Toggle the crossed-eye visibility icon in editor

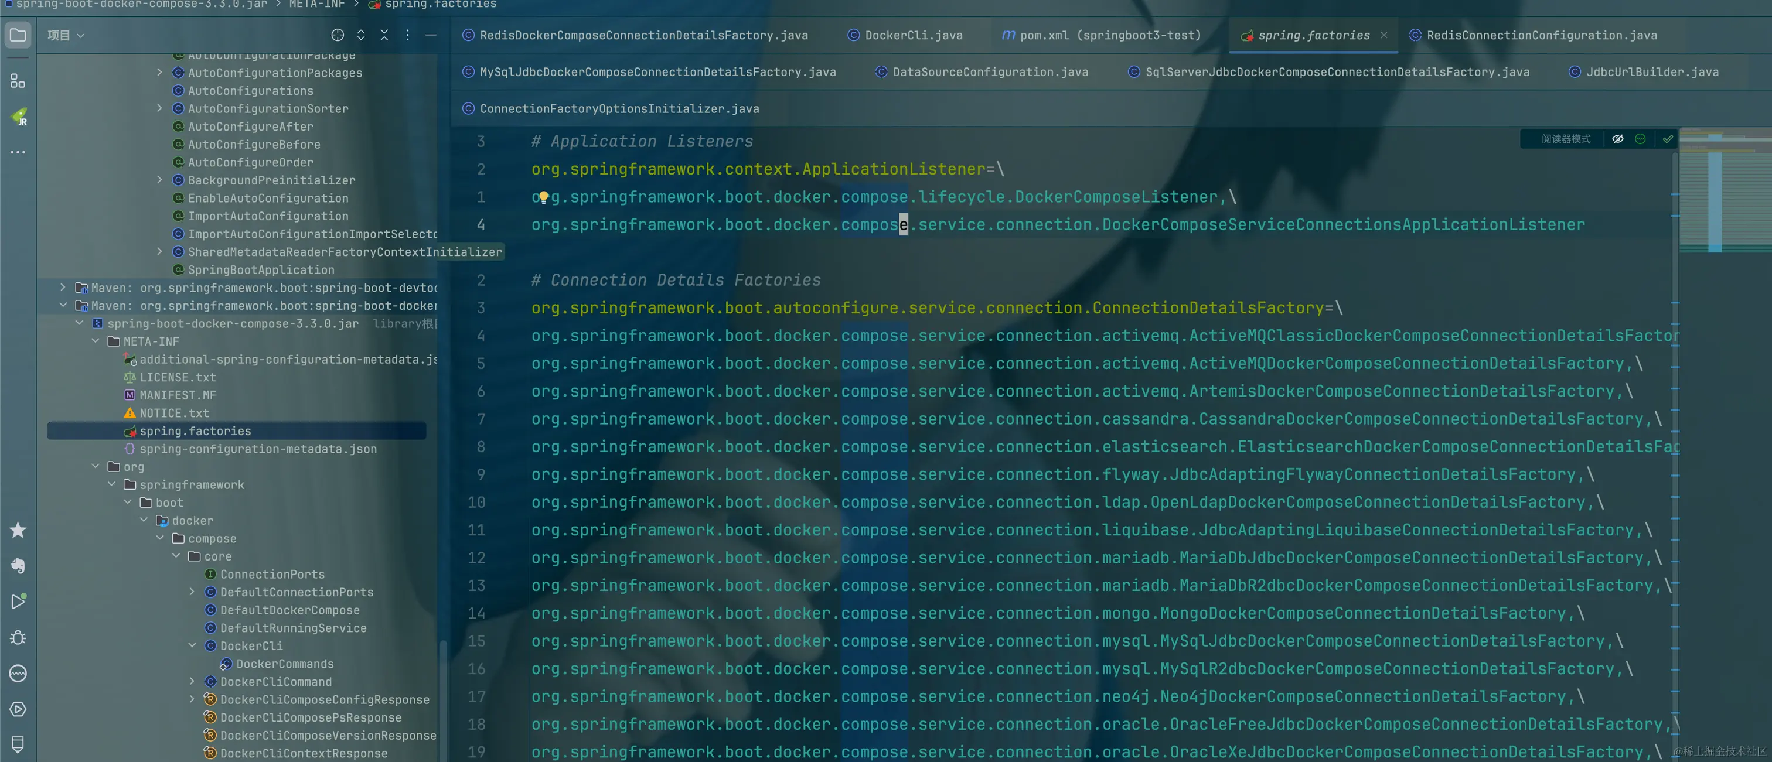(x=1618, y=139)
